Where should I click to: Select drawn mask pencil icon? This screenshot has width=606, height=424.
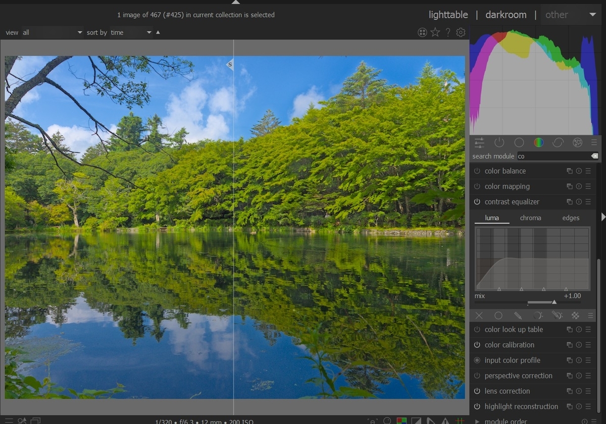click(518, 315)
